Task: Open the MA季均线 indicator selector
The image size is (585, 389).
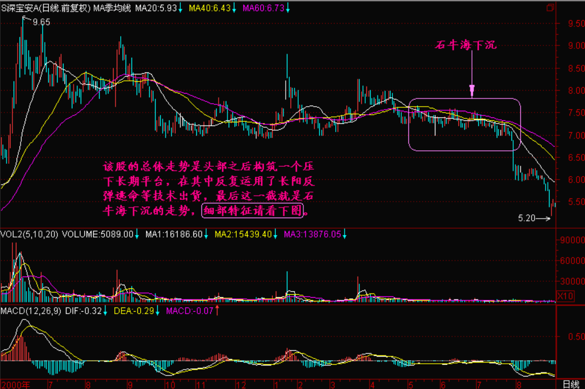Action: (x=112, y=8)
